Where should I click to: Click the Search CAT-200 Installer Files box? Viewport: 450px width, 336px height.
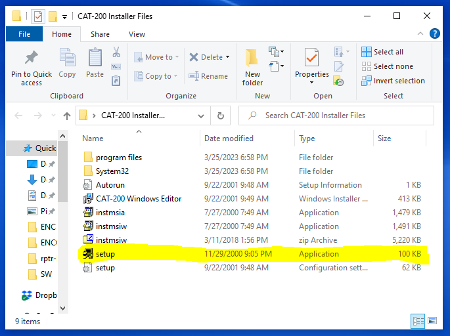point(336,115)
